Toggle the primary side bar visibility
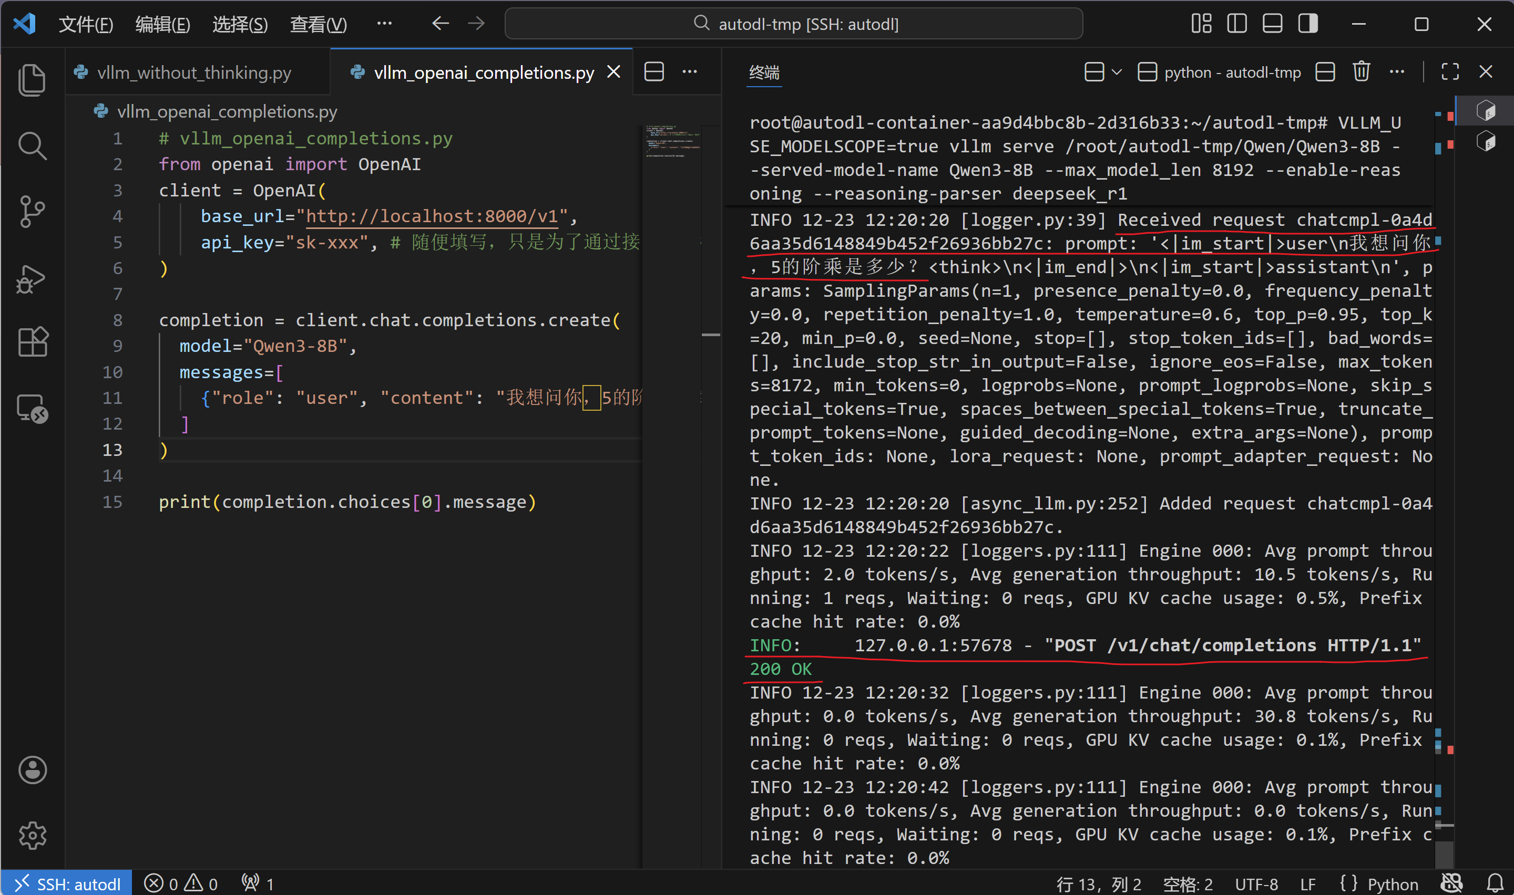1514x895 pixels. click(x=1236, y=24)
